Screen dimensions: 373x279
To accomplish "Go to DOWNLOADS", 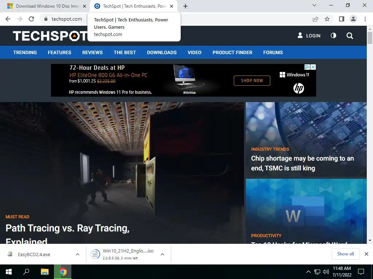I will tap(162, 52).
